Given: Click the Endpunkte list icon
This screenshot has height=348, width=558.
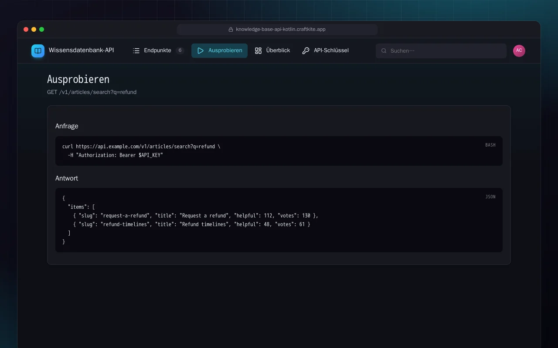Looking at the screenshot, I should pos(136,50).
